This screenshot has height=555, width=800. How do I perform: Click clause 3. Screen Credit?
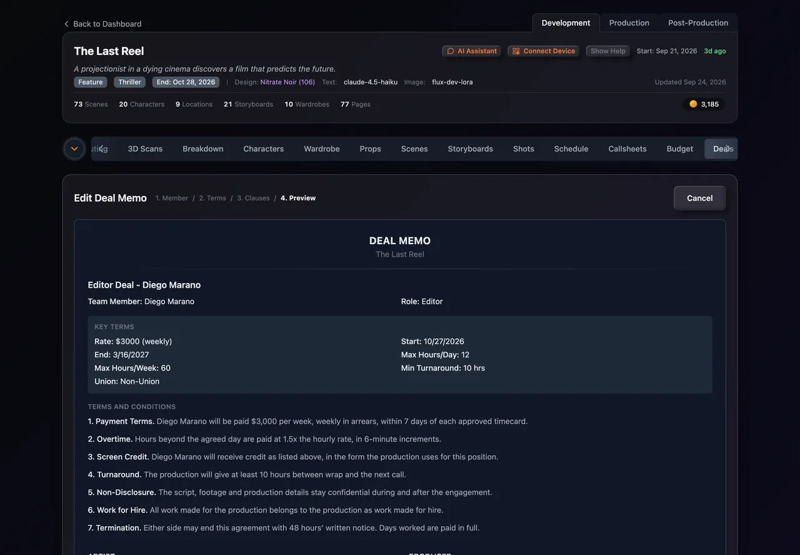tap(293, 457)
